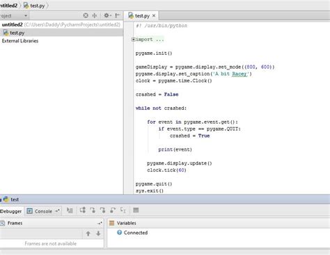Image resolution: width=330 pixels, height=255 pixels.
Task: Click the Frames panel hide arrow icon
Action: [x=100, y=223]
